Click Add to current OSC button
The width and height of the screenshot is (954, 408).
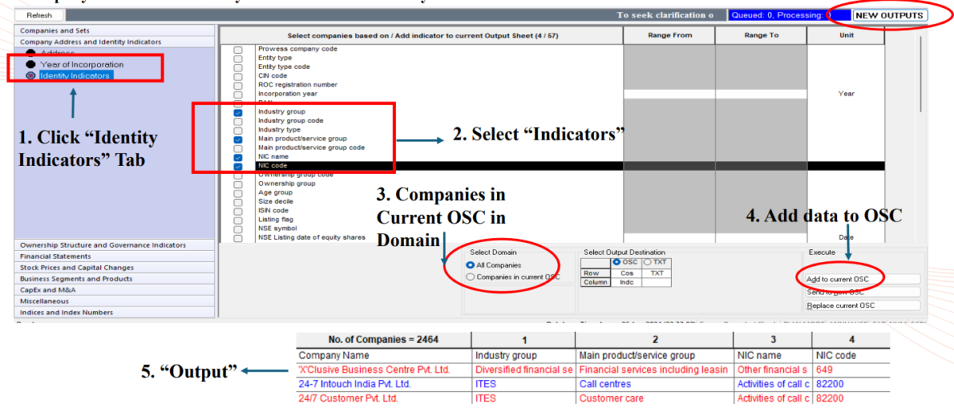(x=863, y=279)
